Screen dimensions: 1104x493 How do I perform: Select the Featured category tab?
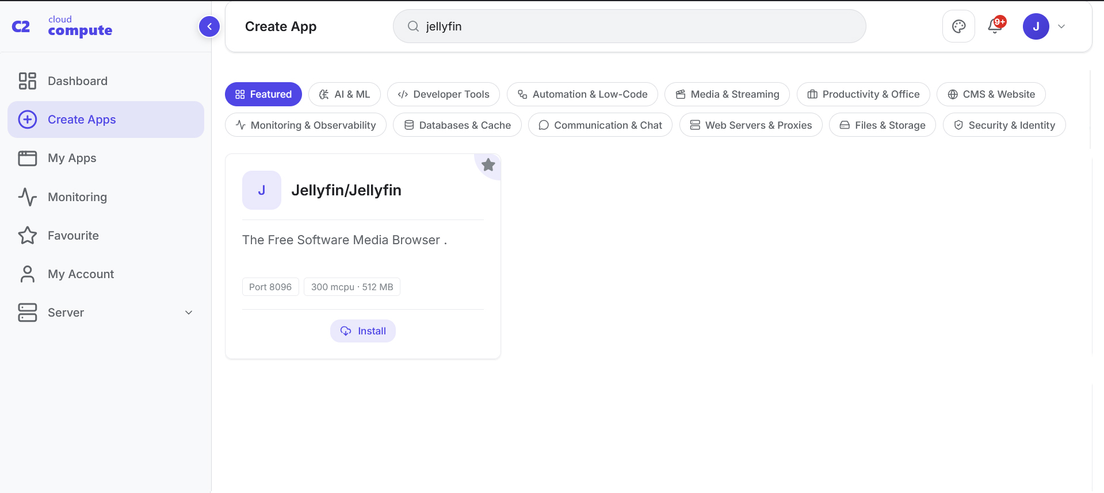[263, 94]
